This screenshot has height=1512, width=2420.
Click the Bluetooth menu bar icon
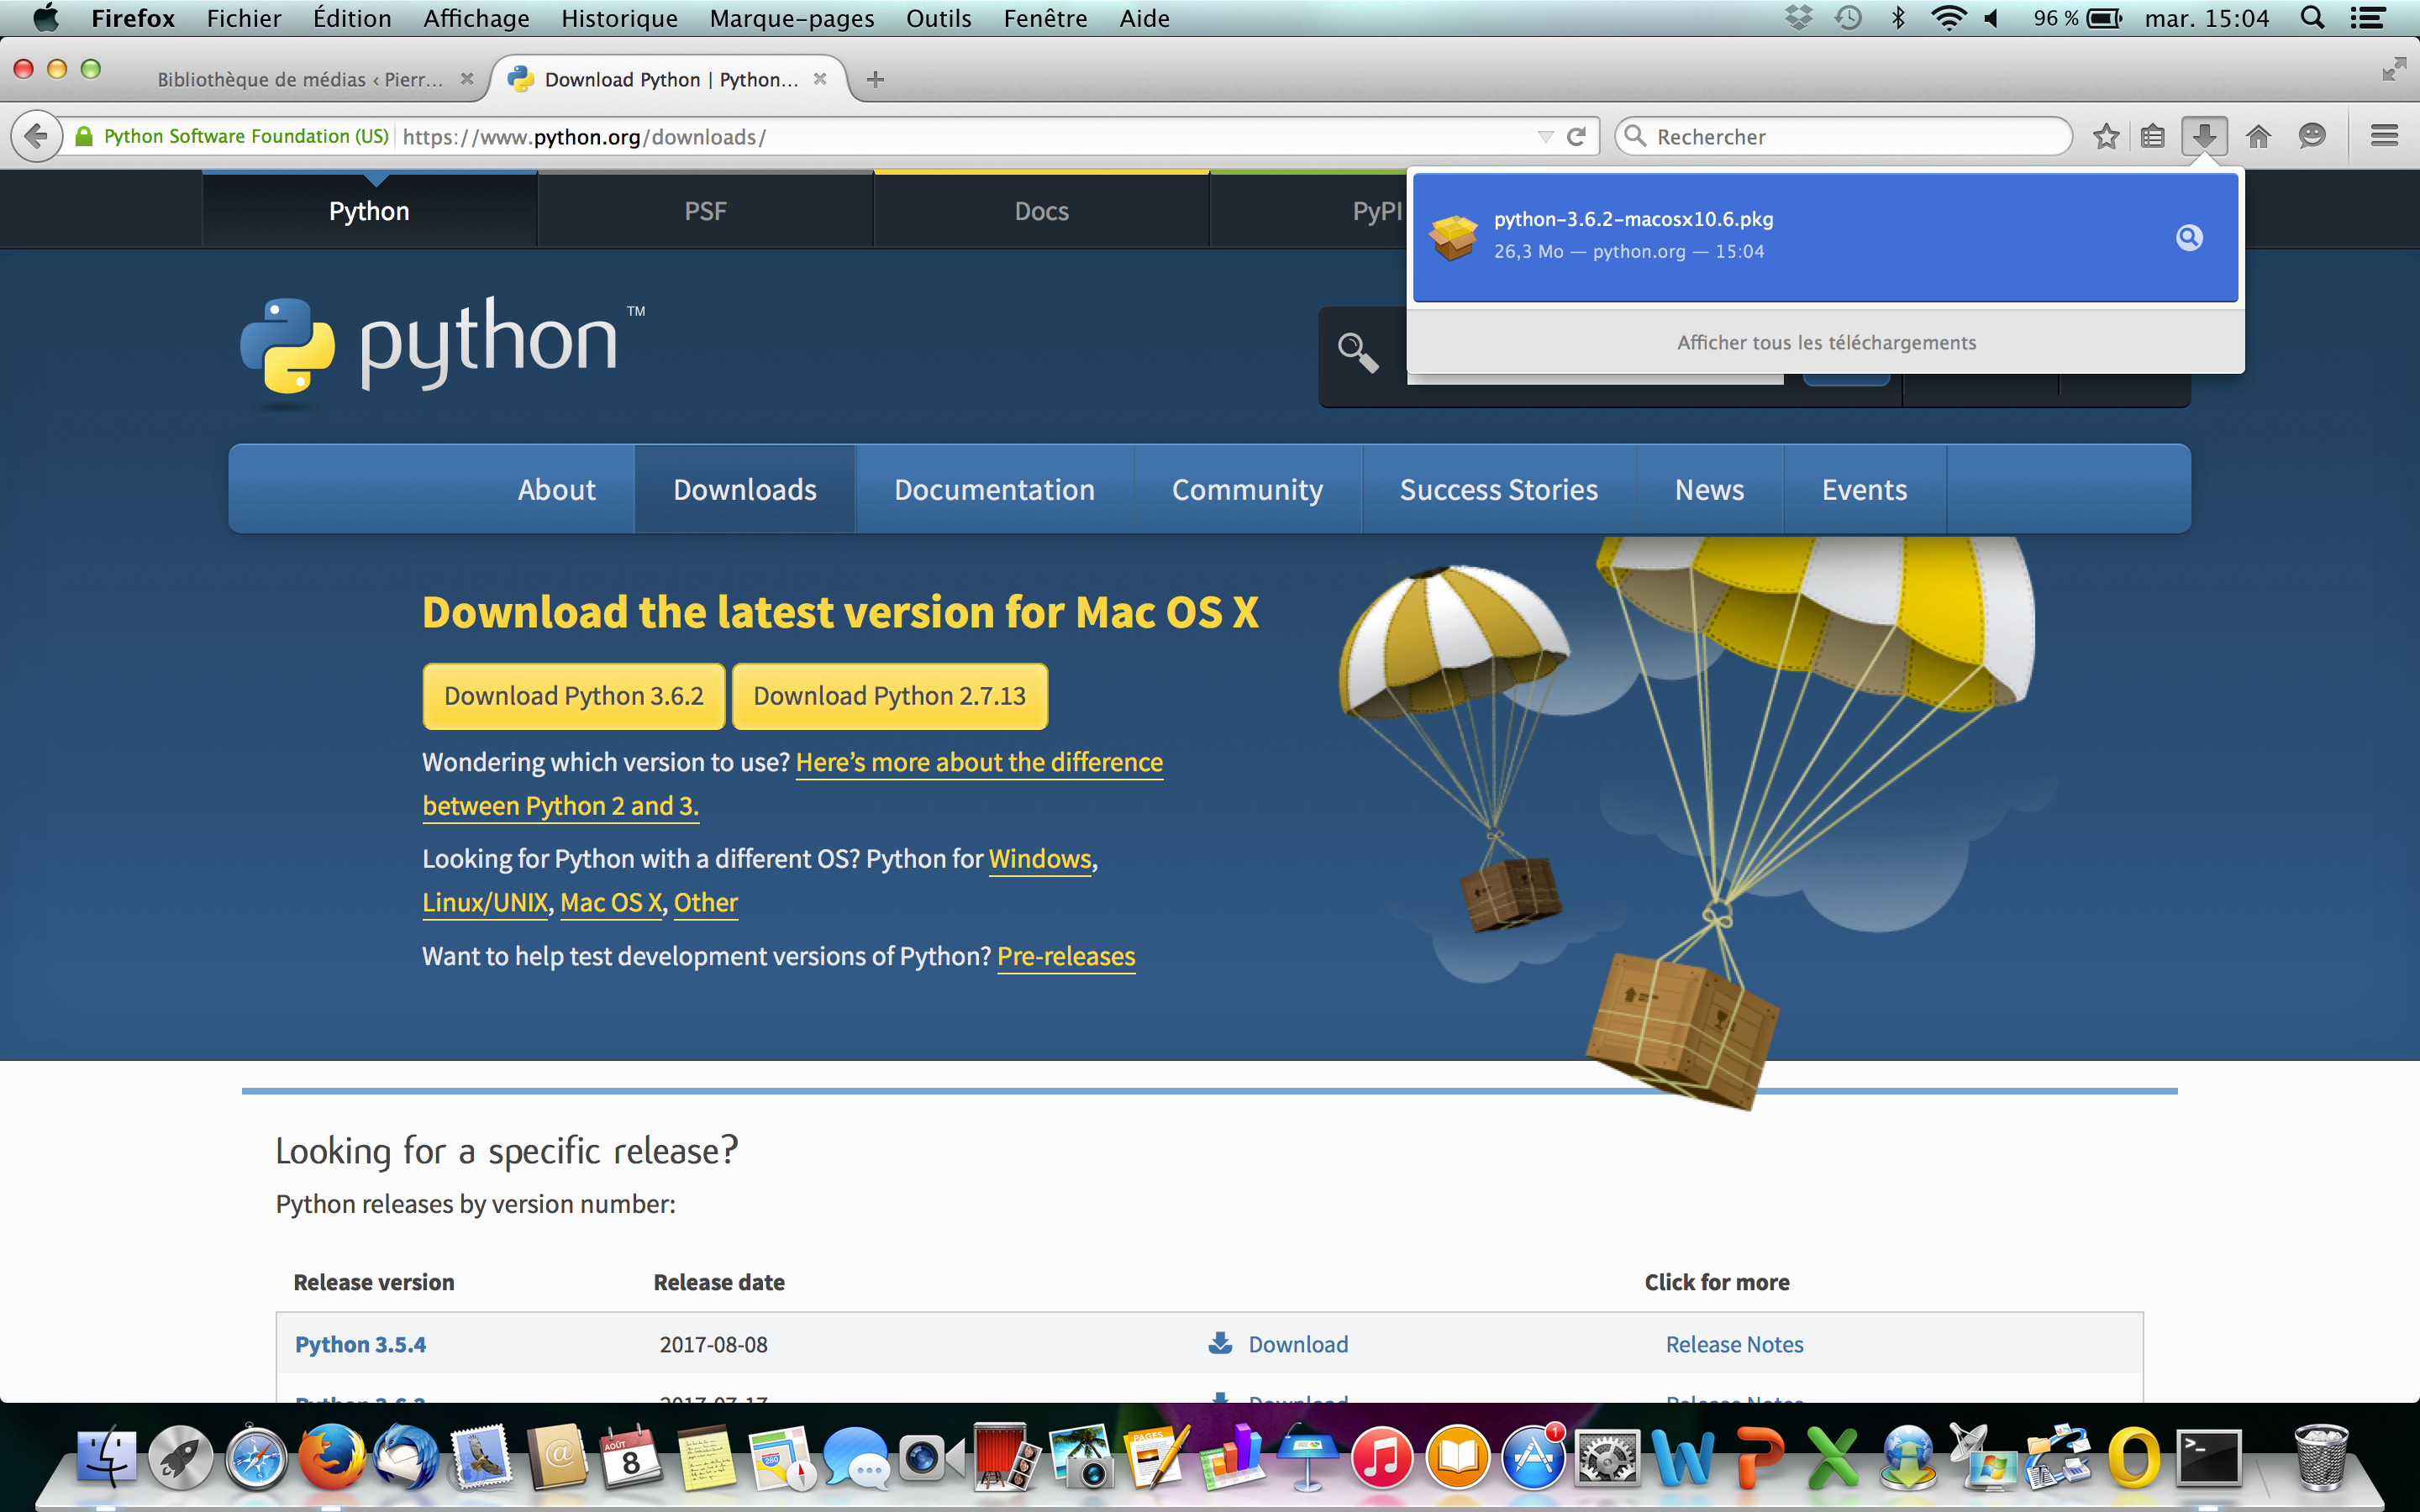1897,18
